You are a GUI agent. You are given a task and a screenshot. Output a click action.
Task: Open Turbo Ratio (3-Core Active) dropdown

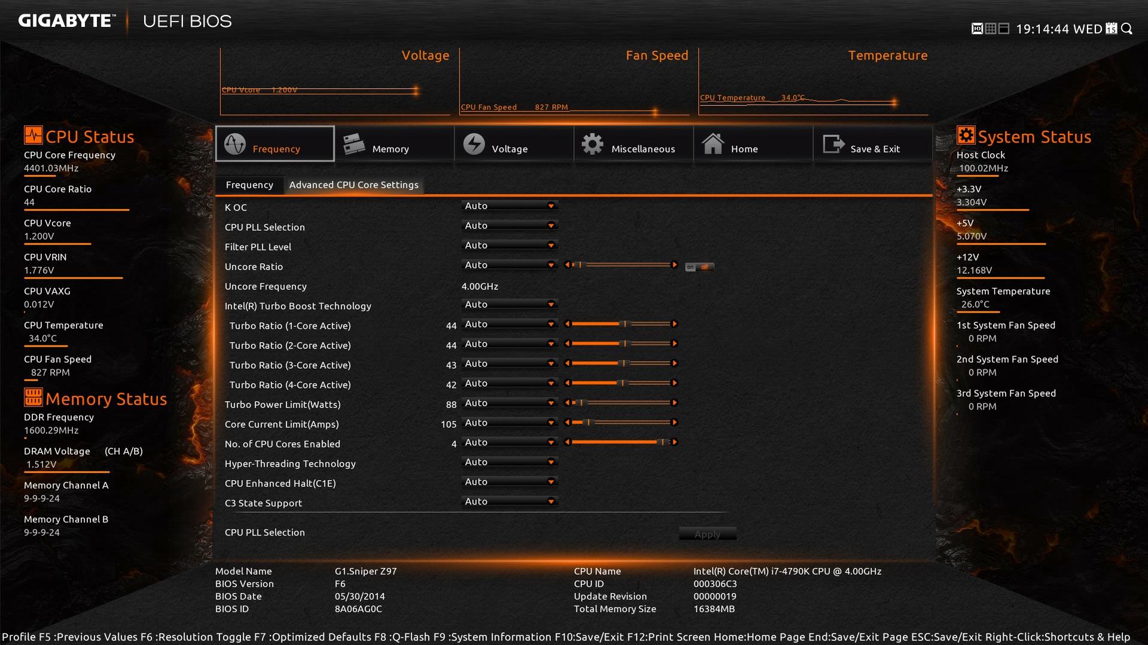click(510, 363)
